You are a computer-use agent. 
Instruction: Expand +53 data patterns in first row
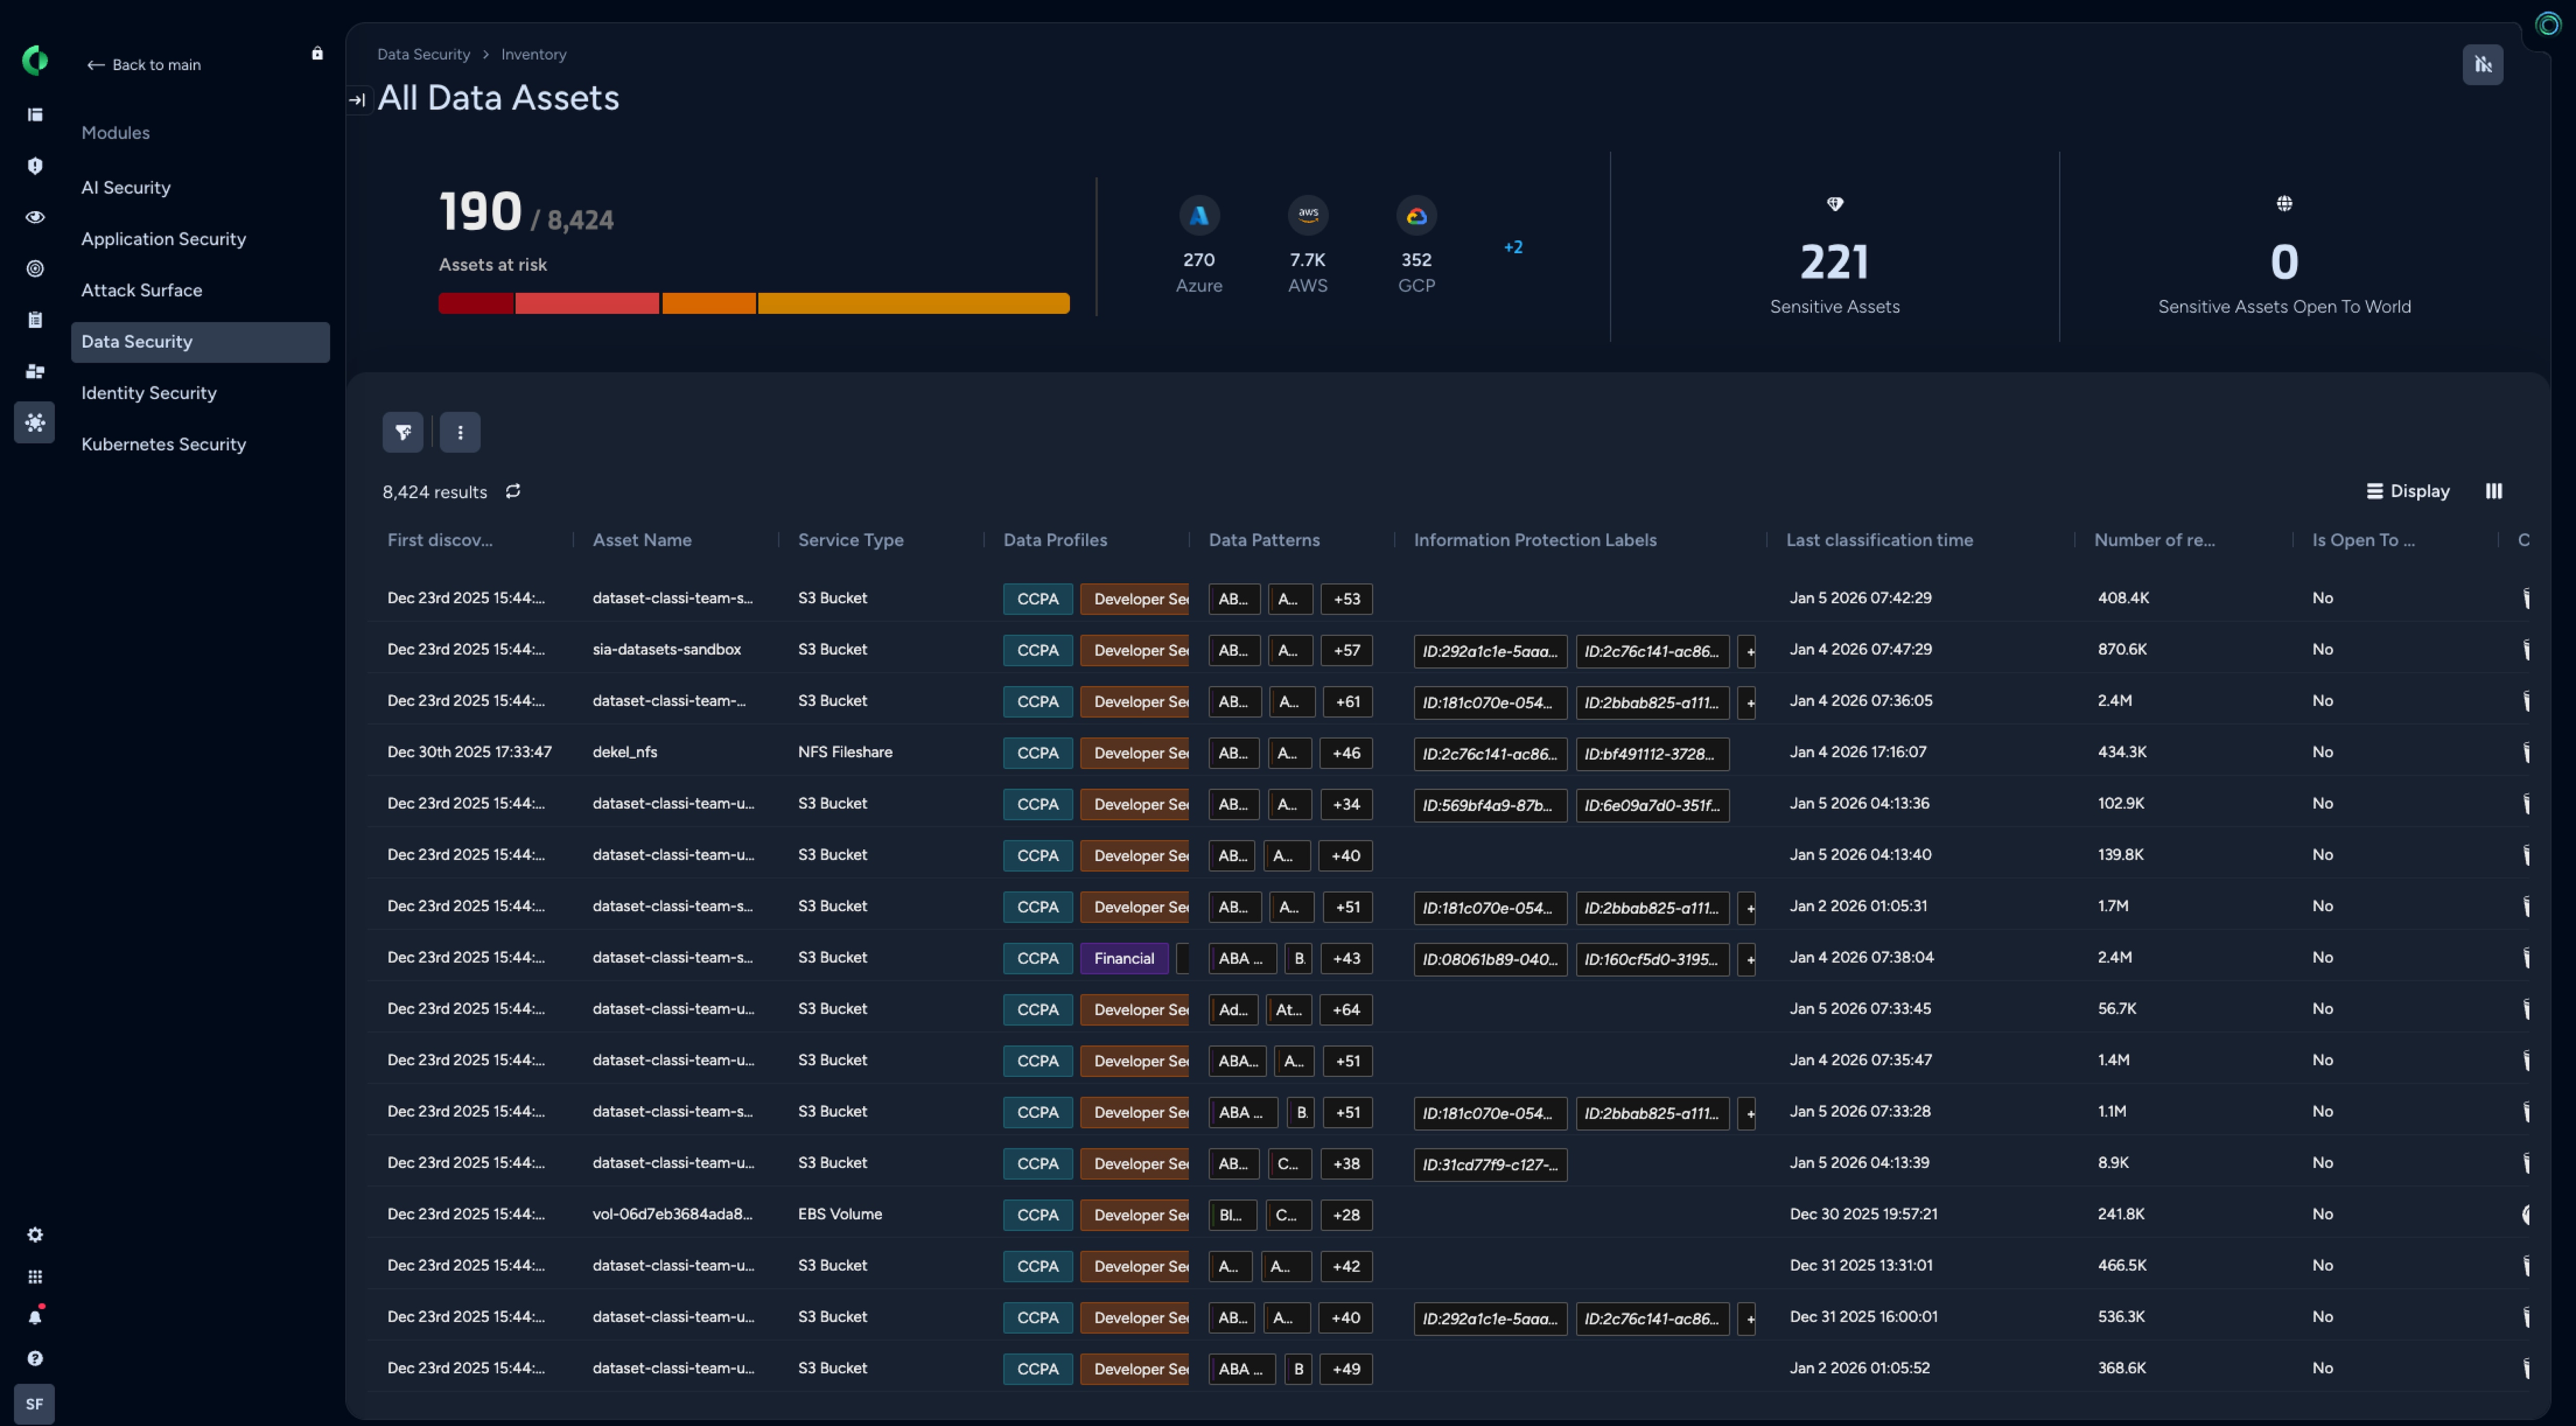1346,599
